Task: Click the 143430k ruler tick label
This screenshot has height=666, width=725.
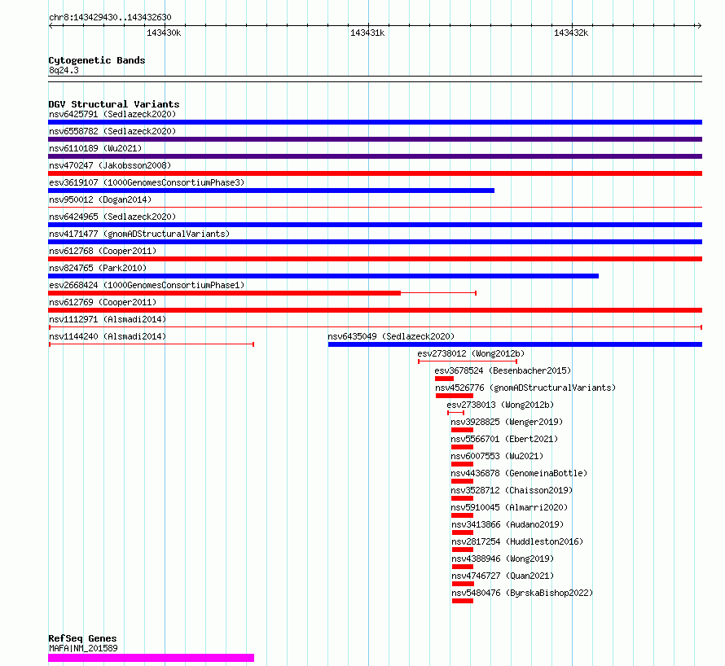Action: click(164, 33)
